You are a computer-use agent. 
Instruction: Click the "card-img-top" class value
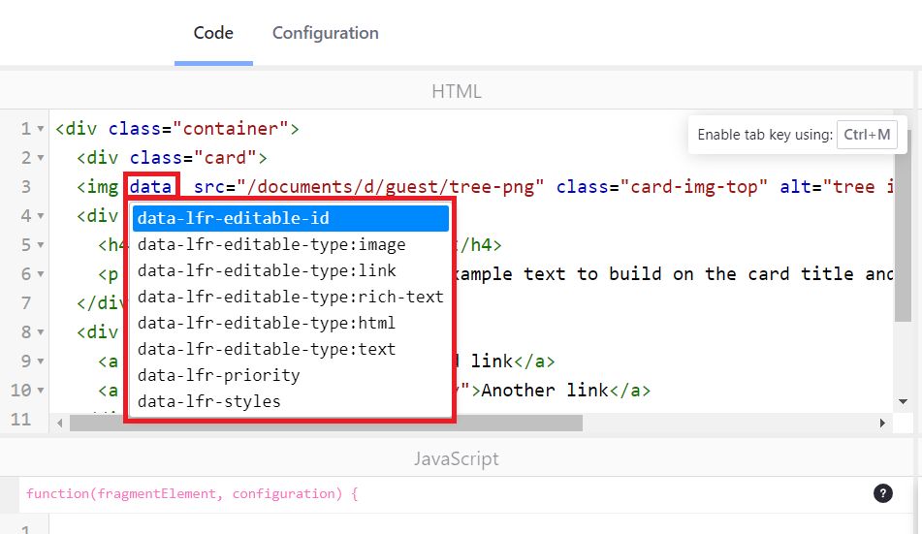point(694,187)
